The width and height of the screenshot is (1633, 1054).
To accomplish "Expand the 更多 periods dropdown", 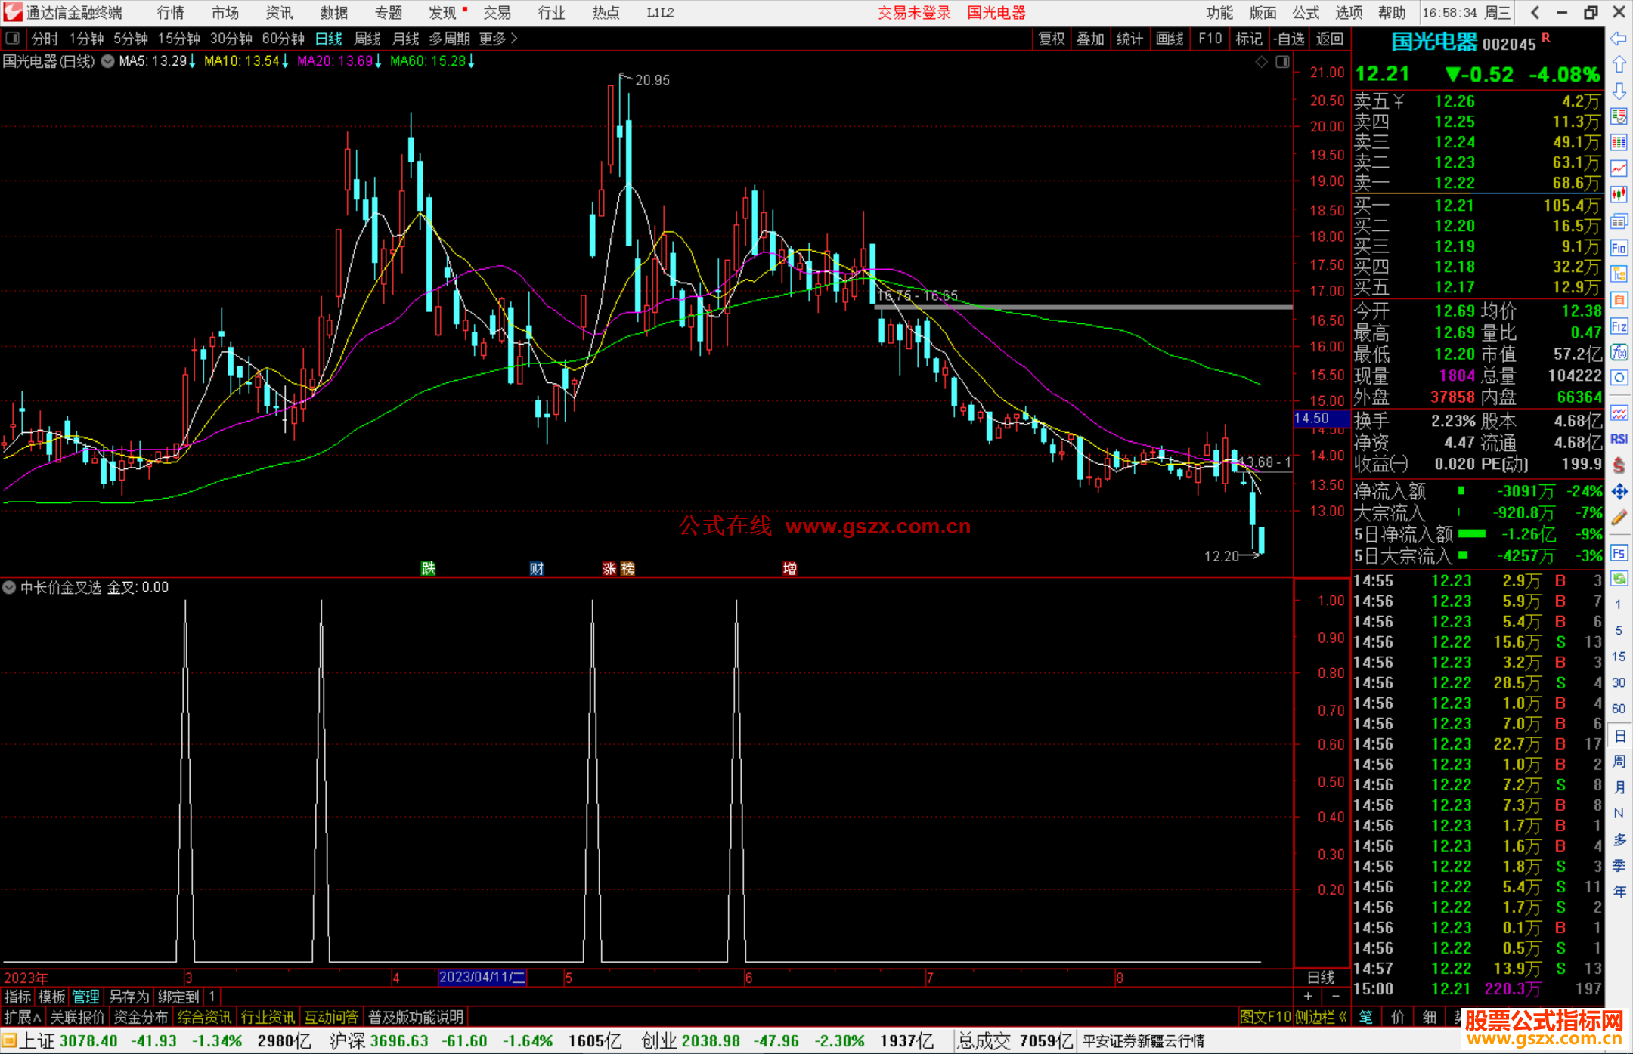I will [498, 39].
